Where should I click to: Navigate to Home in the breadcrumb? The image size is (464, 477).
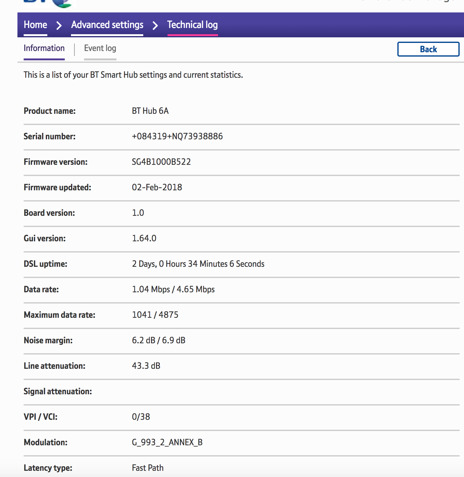click(x=35, y=25)
